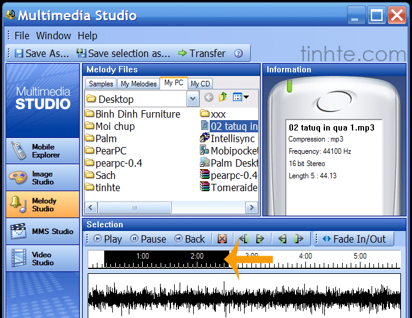Switch to the My CD tab
This screenshot has height=318, width=412.
[x=200, y=84]
